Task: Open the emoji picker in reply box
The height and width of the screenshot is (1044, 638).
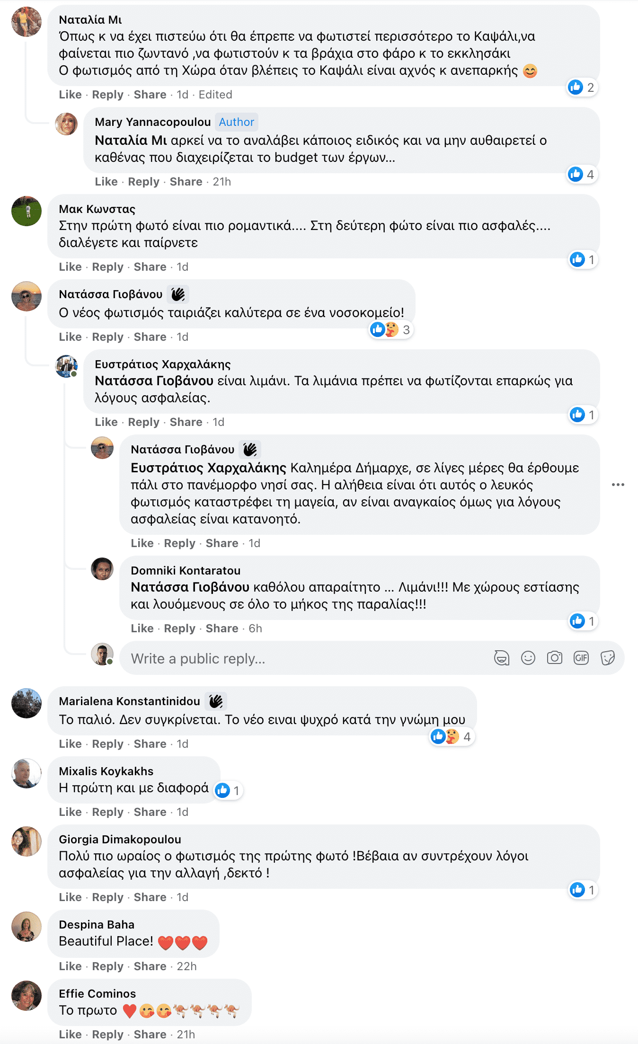Action: [x=528, y=658]
